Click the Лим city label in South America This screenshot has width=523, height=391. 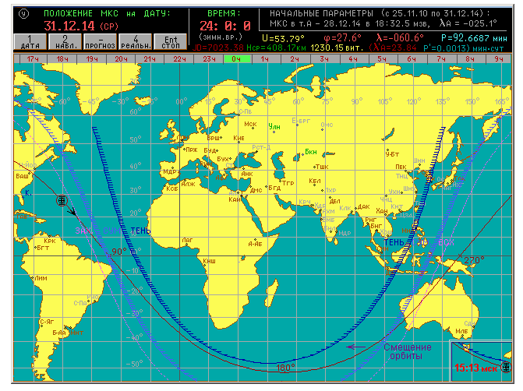pos(41,278)
